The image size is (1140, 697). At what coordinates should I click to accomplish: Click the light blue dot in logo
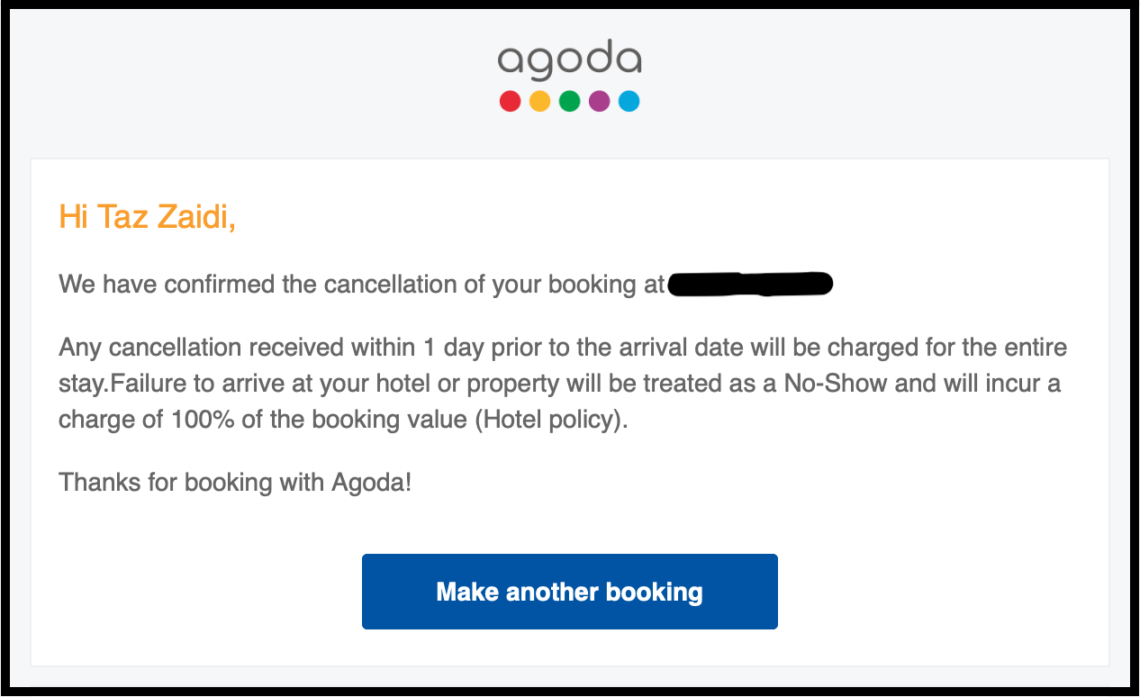point(629,101)
